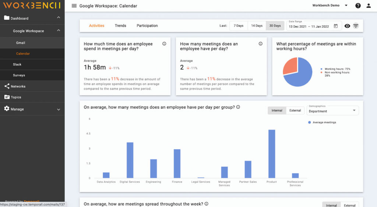Select Internal in weekly spread chart
Screen dimensions: 377x207
(331, 205)
